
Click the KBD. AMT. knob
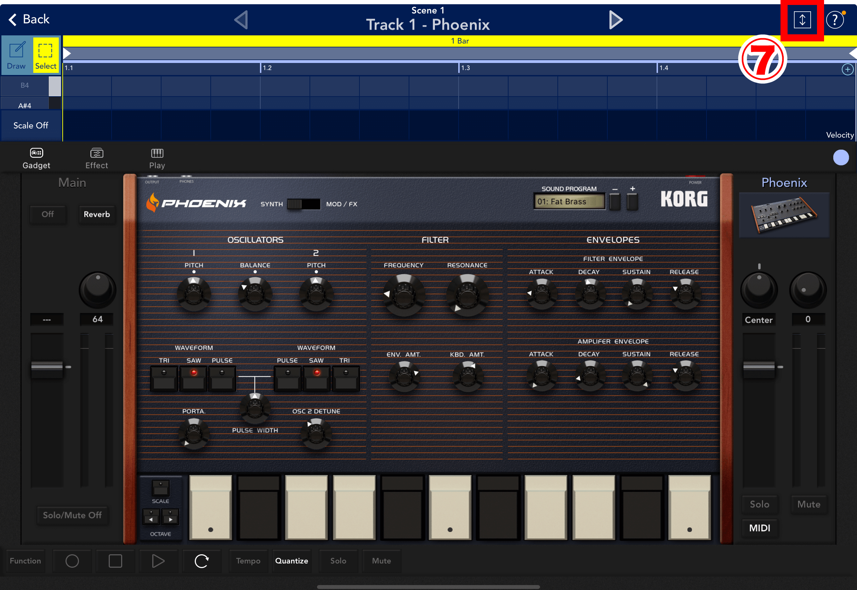pyautogui.click(x=468, y=377)
